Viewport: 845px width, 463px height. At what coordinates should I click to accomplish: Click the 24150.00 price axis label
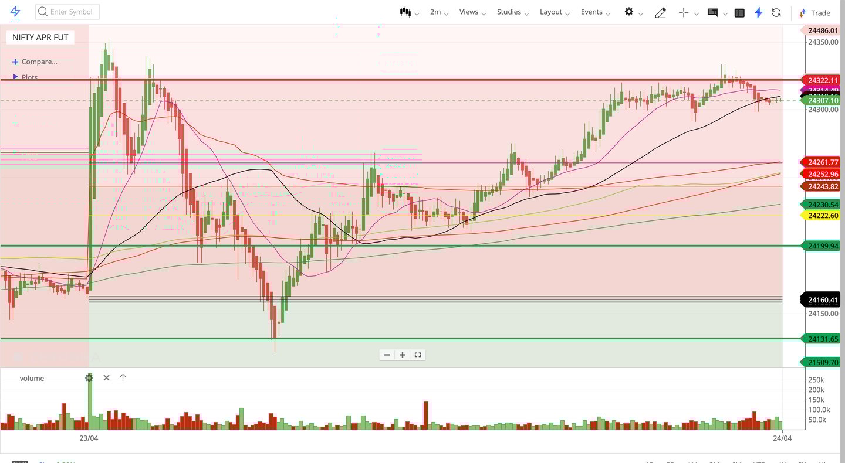pos(823,314)
